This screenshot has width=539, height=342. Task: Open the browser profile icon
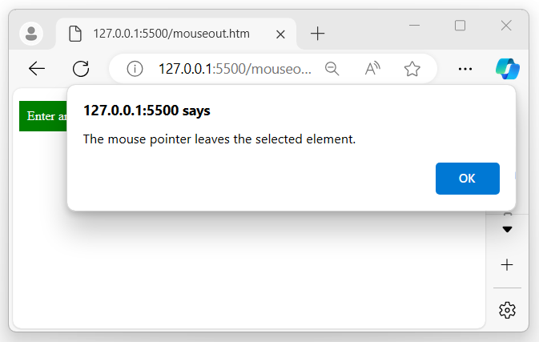tap(32, 34)
